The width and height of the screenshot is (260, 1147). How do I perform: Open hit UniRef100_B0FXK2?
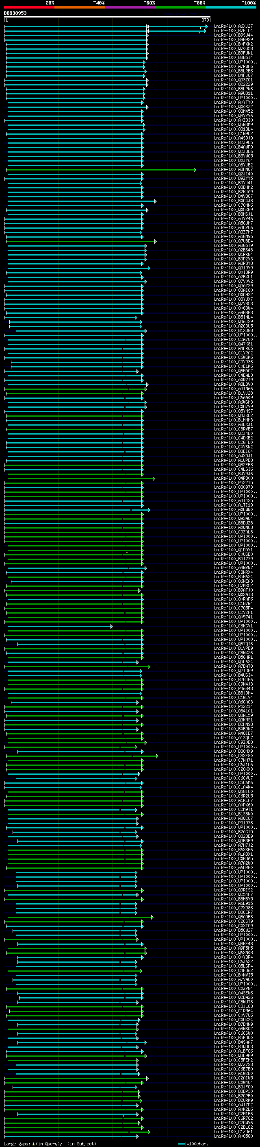(233, 44)
